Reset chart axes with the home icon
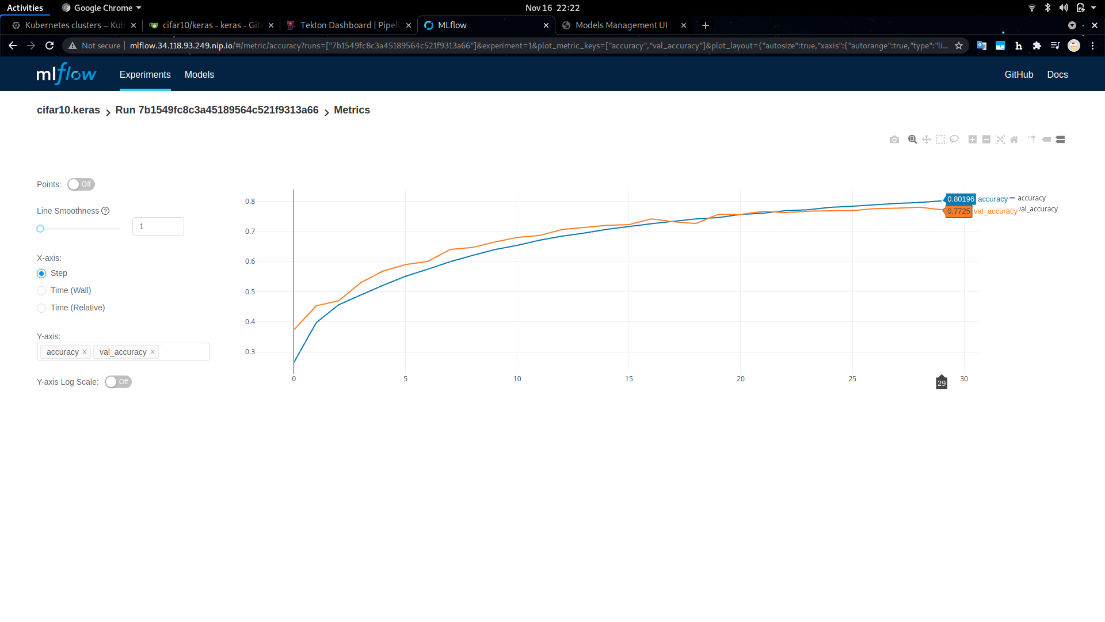 [1015, 139]
